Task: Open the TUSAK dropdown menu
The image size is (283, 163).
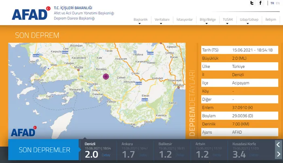Action: coord(228,19)
